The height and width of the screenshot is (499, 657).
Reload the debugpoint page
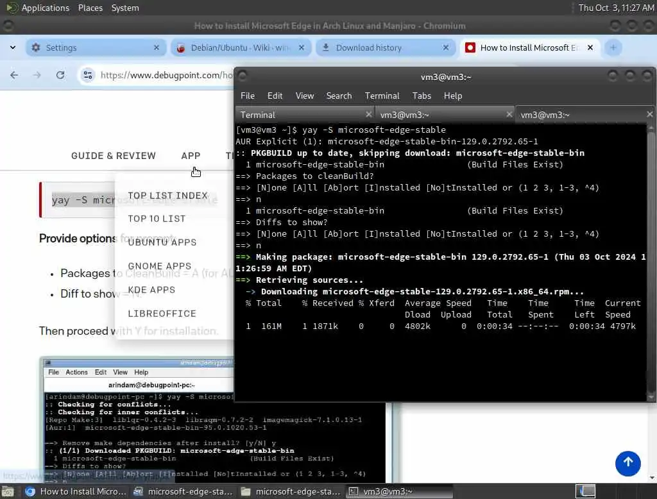(60, 75)
